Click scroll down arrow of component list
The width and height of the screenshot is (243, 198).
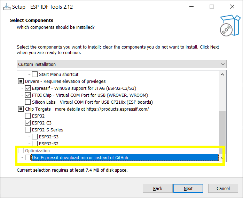[x=222, y=158]
